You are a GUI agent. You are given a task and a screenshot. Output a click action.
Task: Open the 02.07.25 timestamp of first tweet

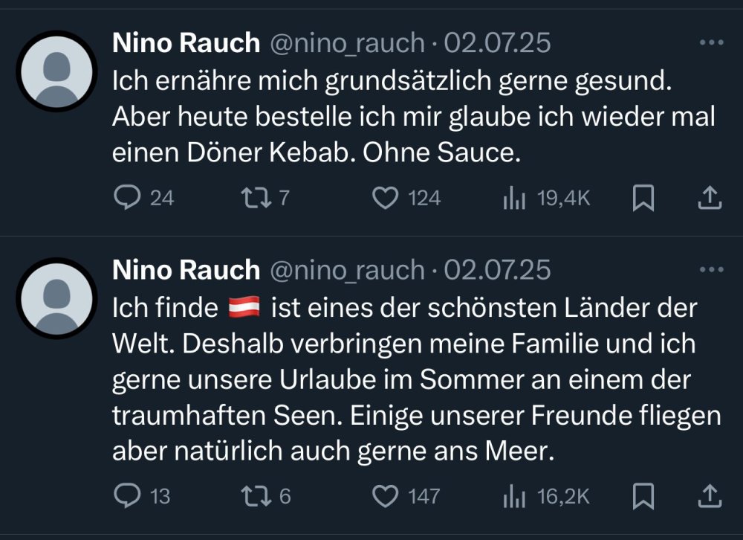(497, 43)
